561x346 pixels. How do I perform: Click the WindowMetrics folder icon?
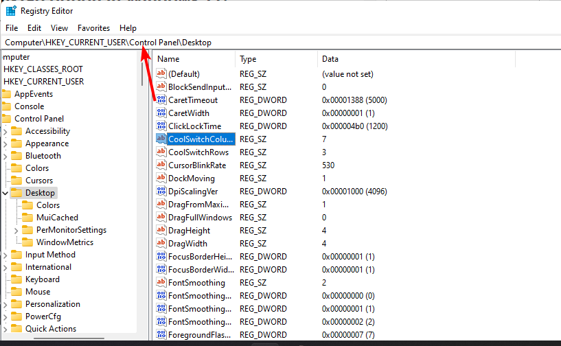pos(27,242)
